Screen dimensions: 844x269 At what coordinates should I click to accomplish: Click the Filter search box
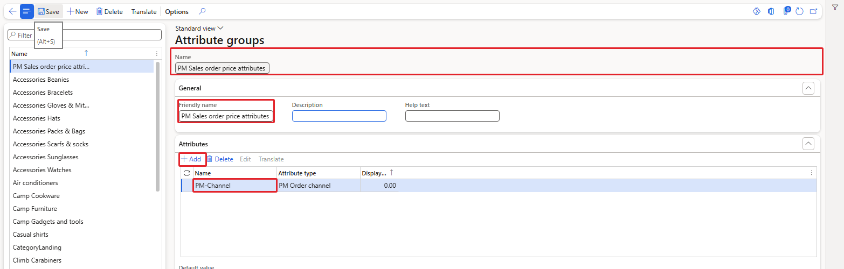pyautogui.click(x=85, y=34)
